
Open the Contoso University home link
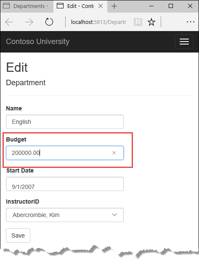pyautogui.click(x=37, y=42)
